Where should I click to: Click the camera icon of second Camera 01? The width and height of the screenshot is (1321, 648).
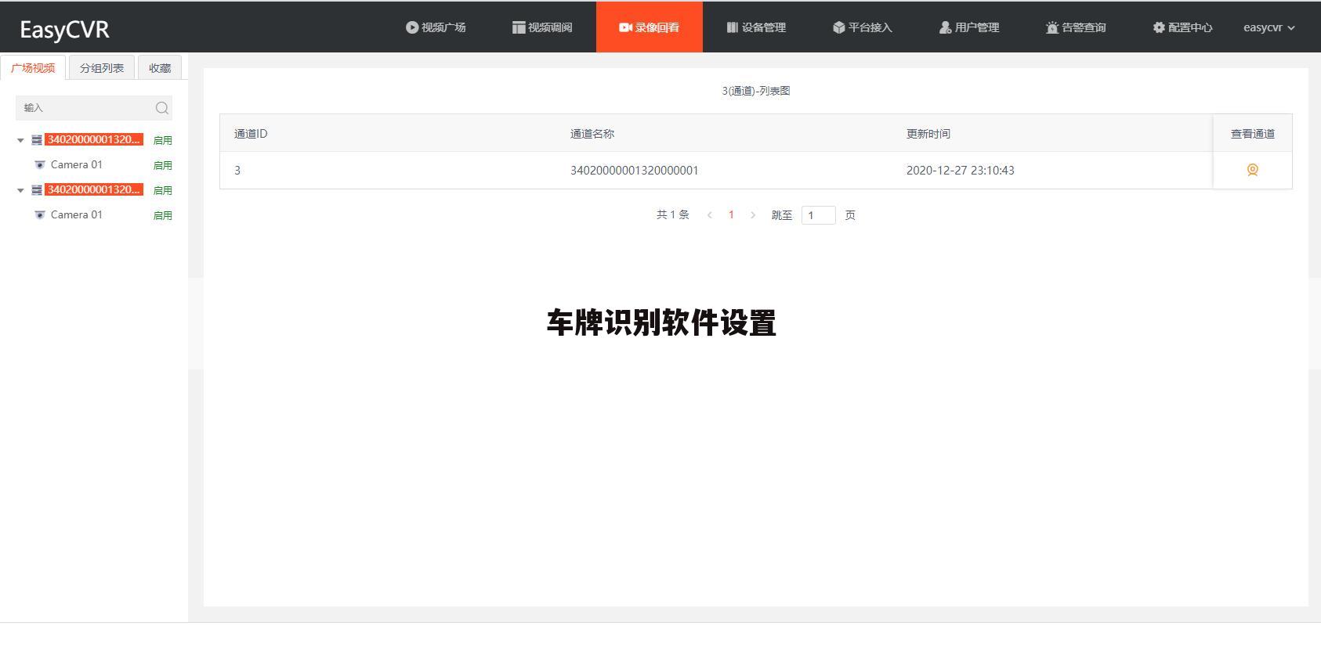[x=40, y=215]
